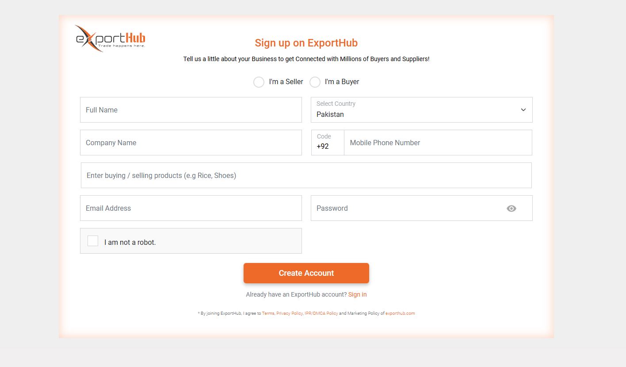Open the Select Country dropdown
The height and width of the screenshot is (367, 626).
click(x=416, y=110)
